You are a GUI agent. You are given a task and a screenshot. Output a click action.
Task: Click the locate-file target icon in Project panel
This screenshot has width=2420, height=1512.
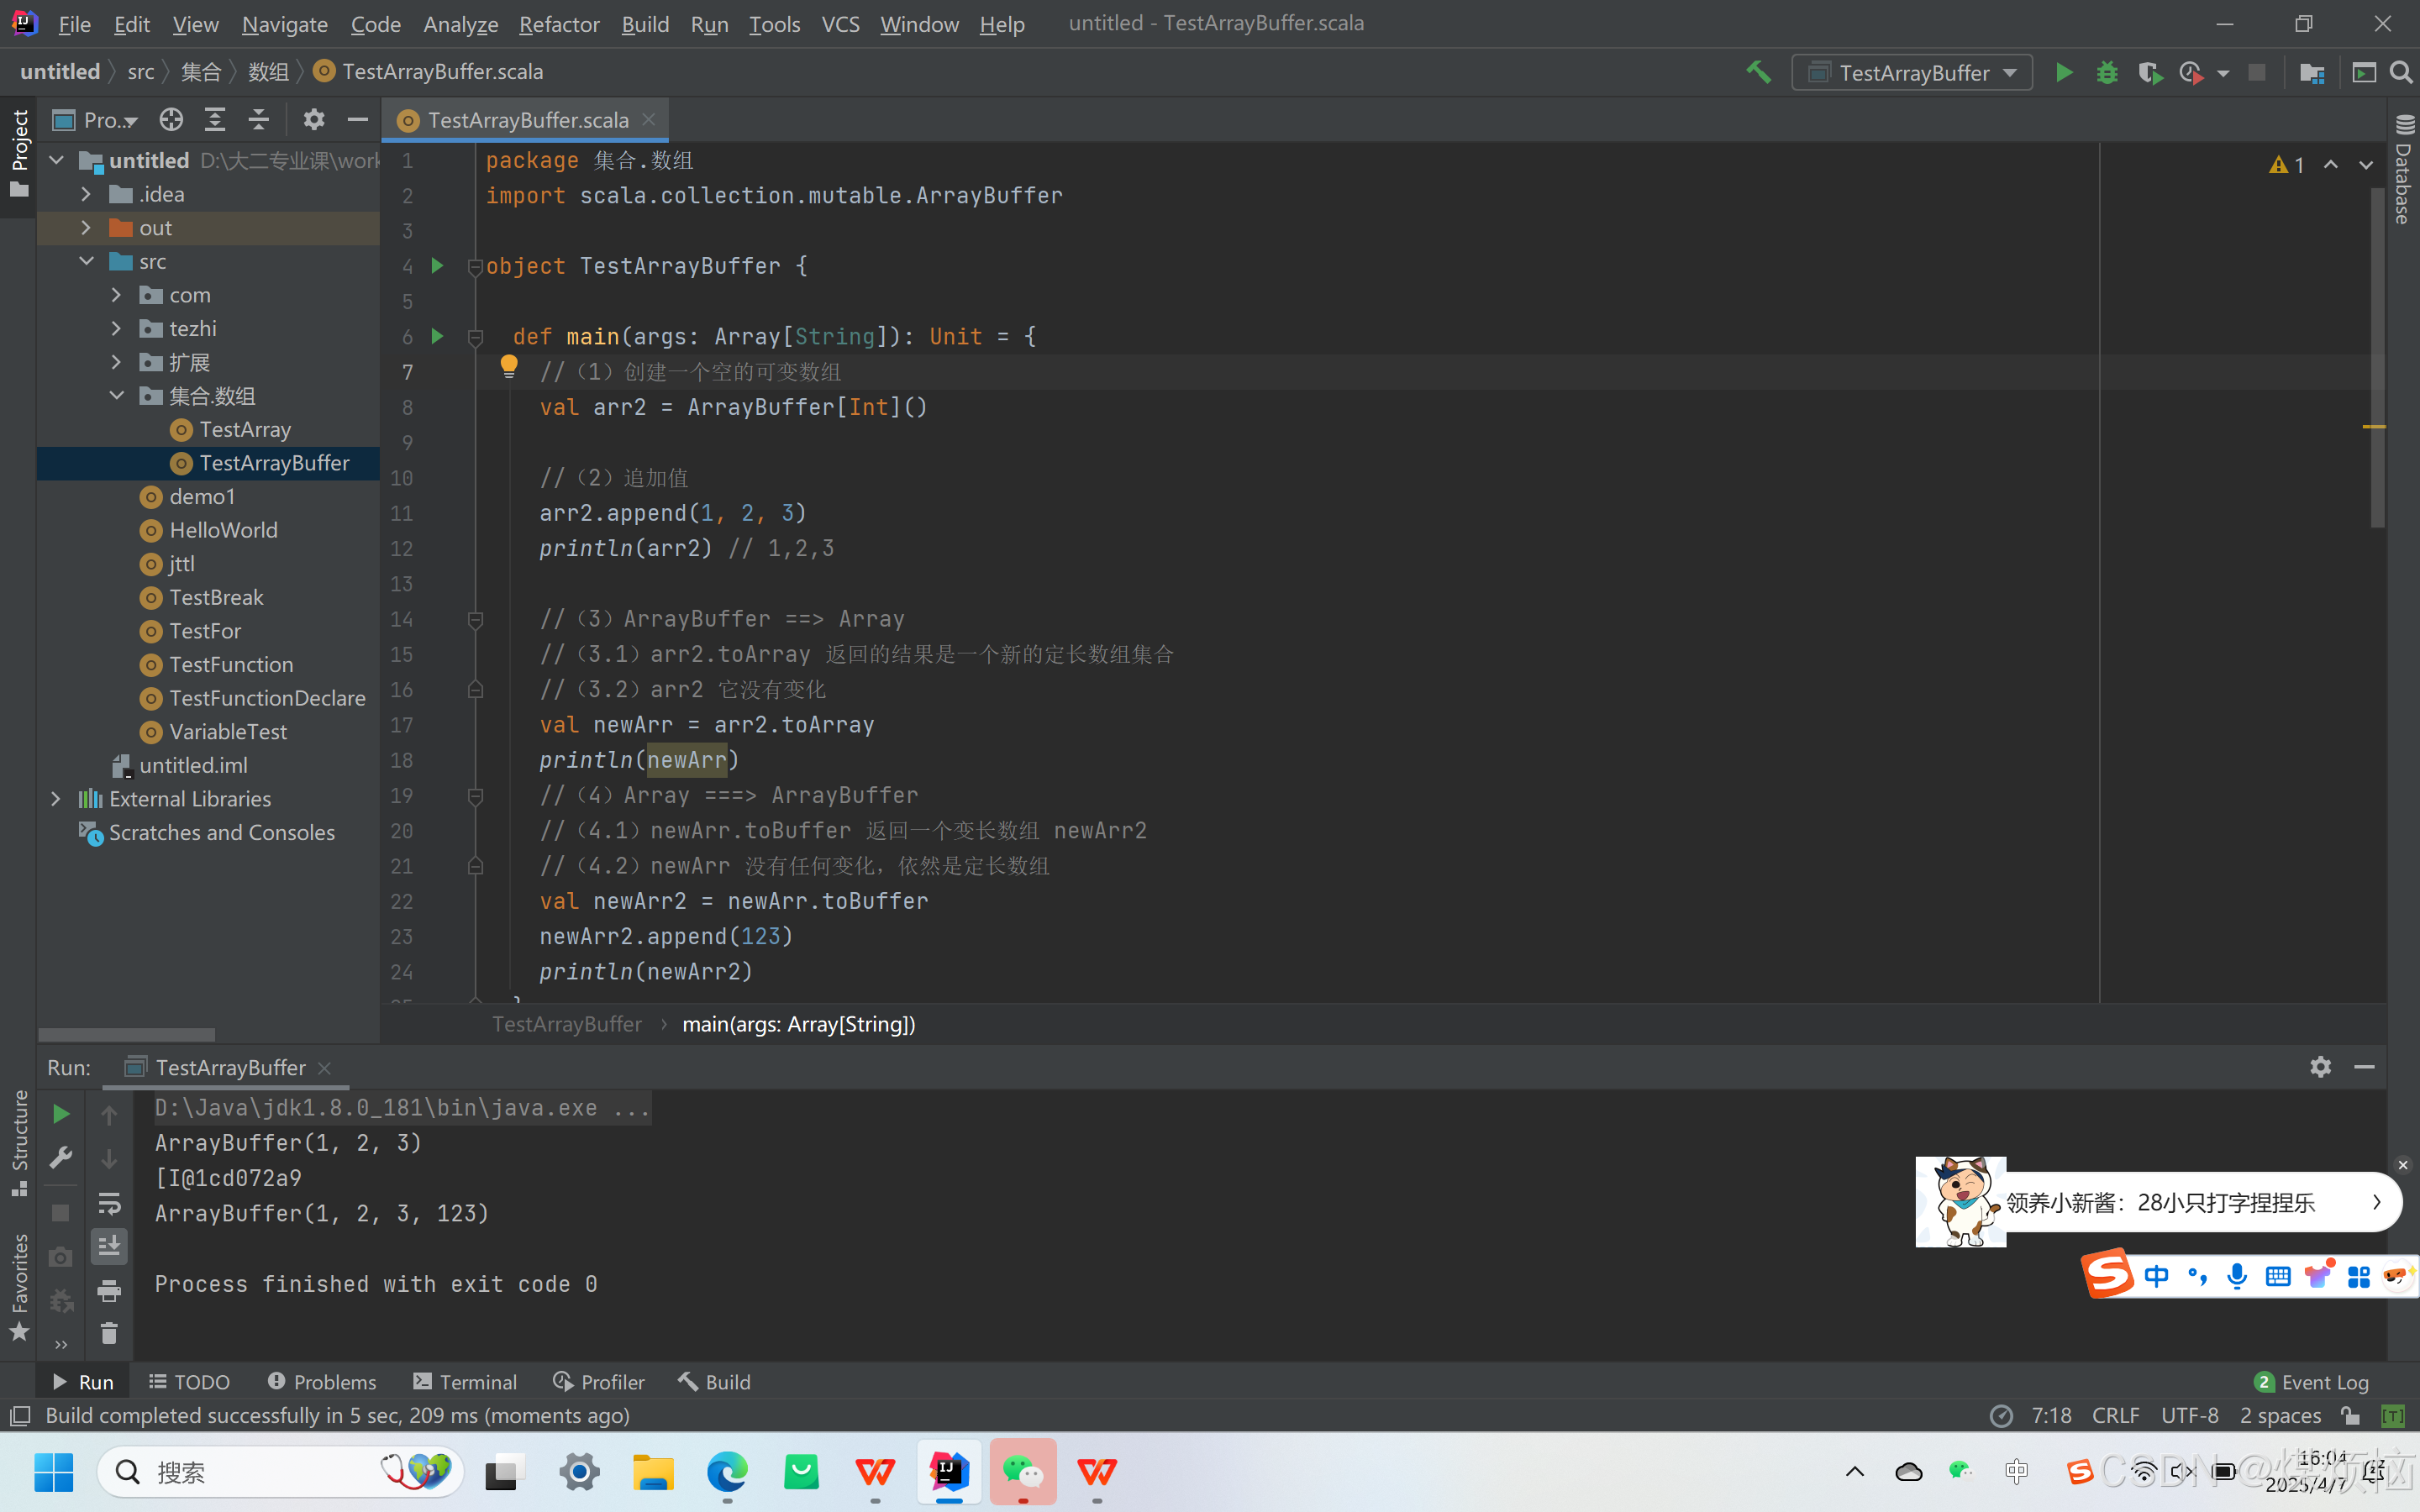[x=171, y=120]
